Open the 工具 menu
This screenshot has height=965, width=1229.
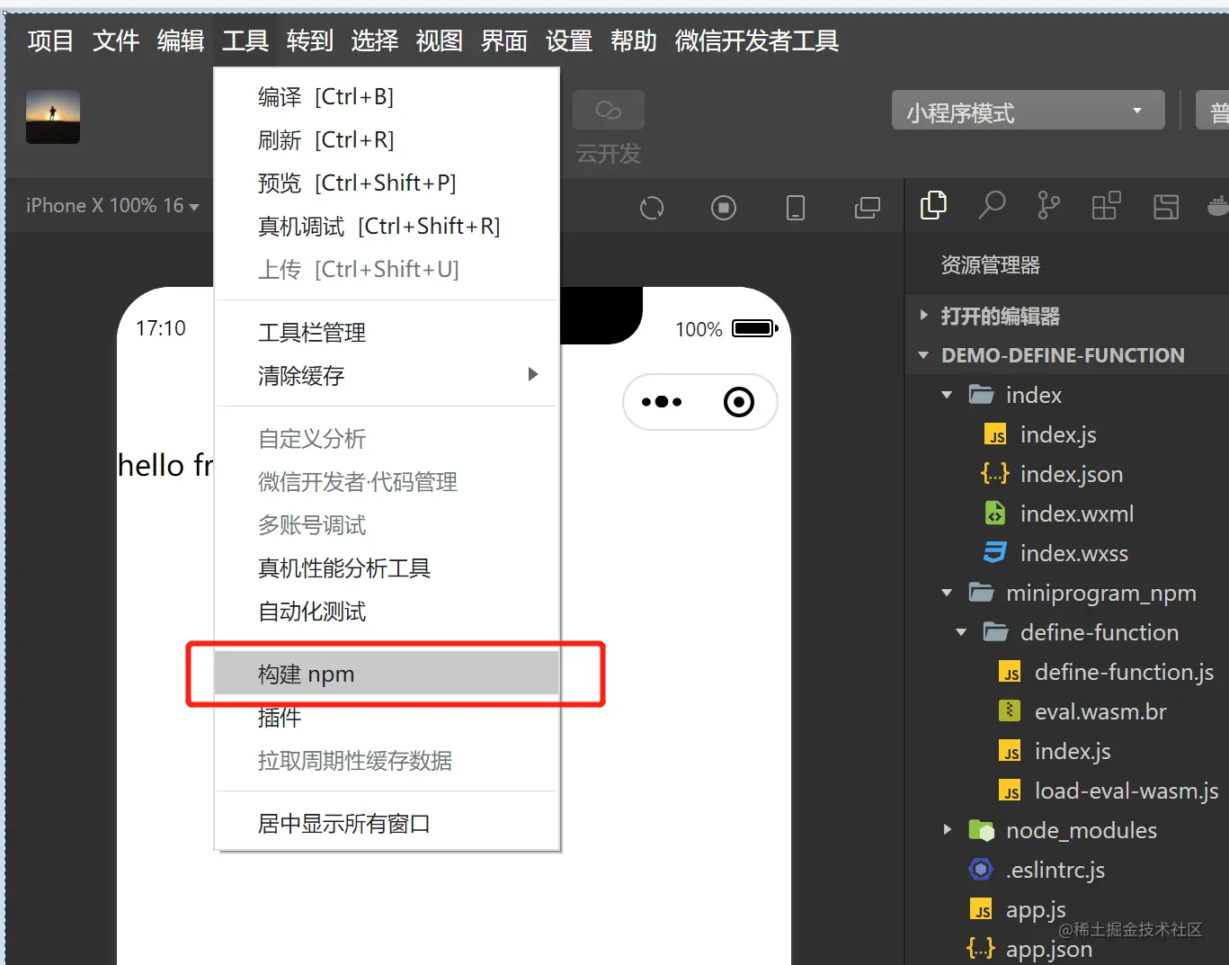click(x=245, y=40)
